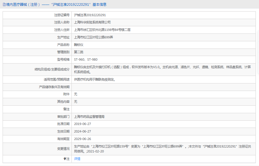Click the 适用范围/预期用途 label
Screen dimensions: 259x166
click(x=57, y=79)
